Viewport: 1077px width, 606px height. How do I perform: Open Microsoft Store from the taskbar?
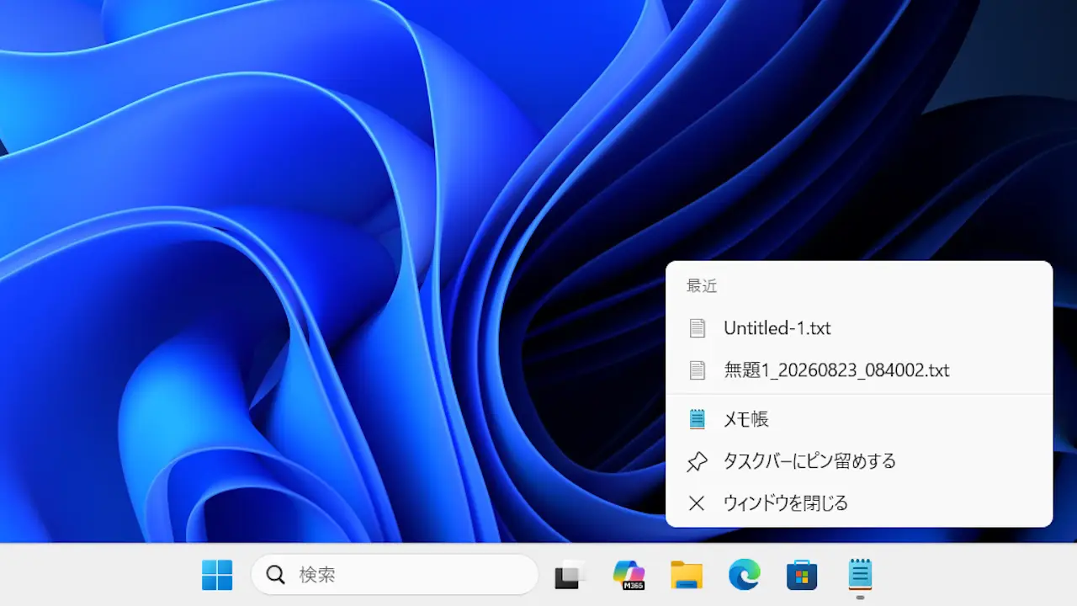coord(802,576)
